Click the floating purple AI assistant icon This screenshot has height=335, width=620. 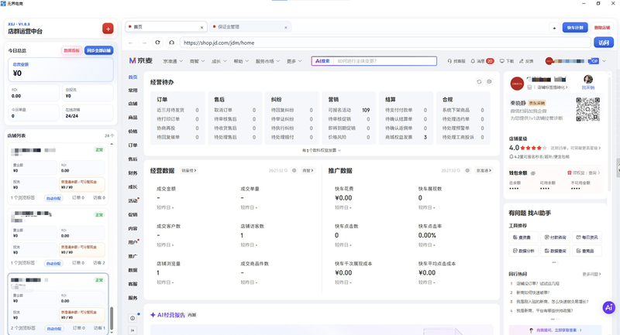[x=609, y=307]
